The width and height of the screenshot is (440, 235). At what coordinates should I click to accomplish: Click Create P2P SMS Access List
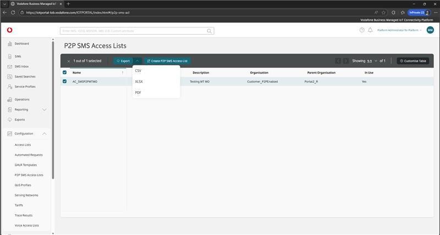pyautogui.click(x=167, y=61)
